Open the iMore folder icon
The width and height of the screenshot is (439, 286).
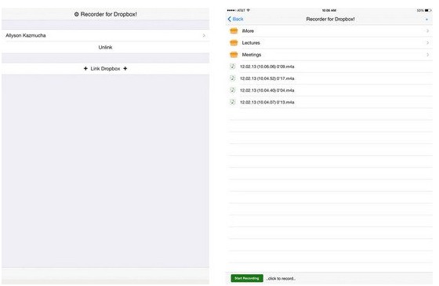click(234, 31)
